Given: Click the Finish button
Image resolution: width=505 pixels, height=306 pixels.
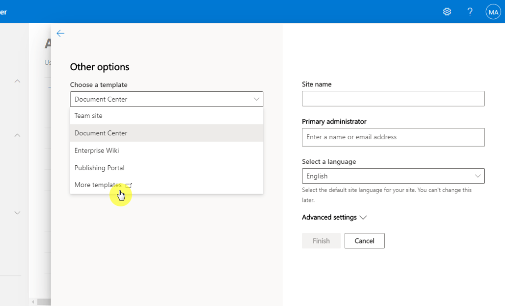Looking at the screenshot, I should point(321,241).
